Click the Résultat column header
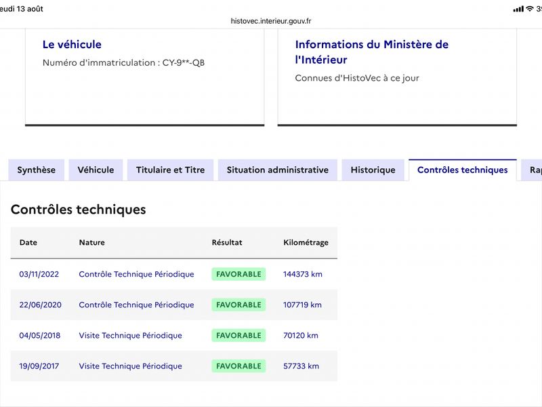 click(x=227, y=242)
